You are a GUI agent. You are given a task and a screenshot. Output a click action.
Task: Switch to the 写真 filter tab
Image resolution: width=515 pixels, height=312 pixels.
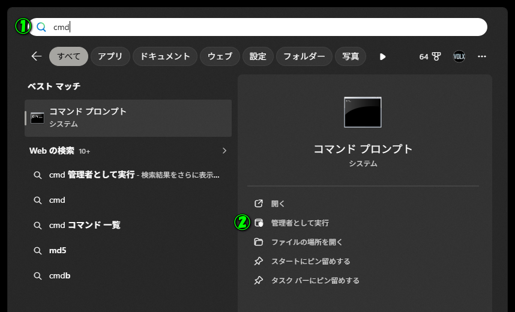pos(351,56)
